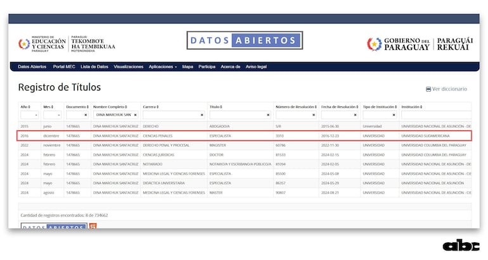This screenshot has width=488, height=260.
Task: Clear the Tipo de Institución filter x
Action: coord(394,115)
